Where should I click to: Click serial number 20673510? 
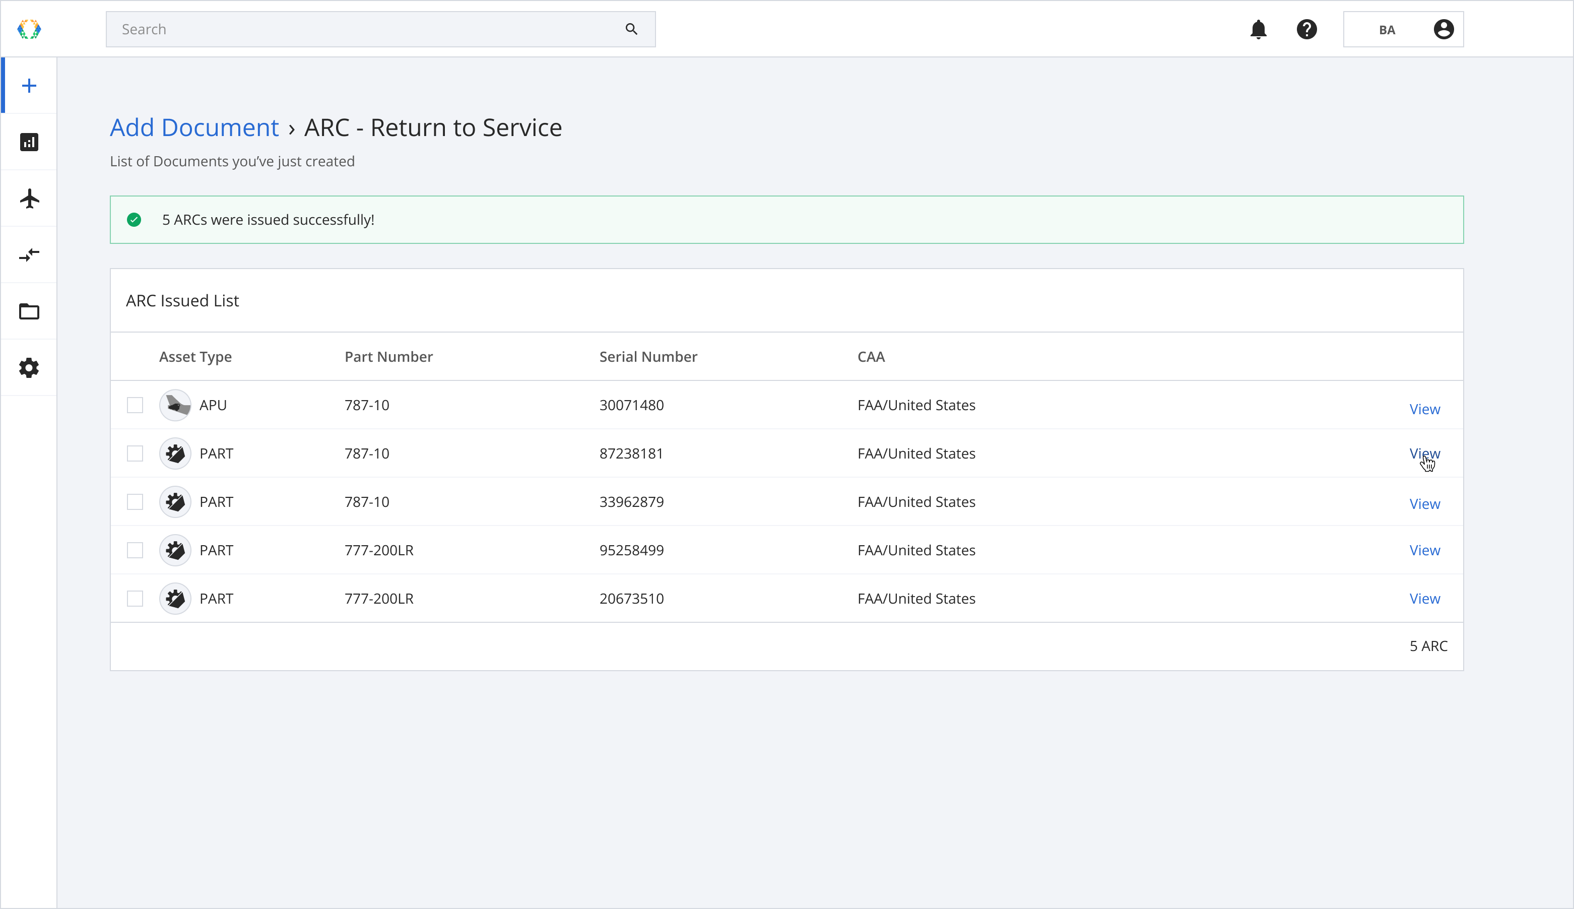[632, 599]
